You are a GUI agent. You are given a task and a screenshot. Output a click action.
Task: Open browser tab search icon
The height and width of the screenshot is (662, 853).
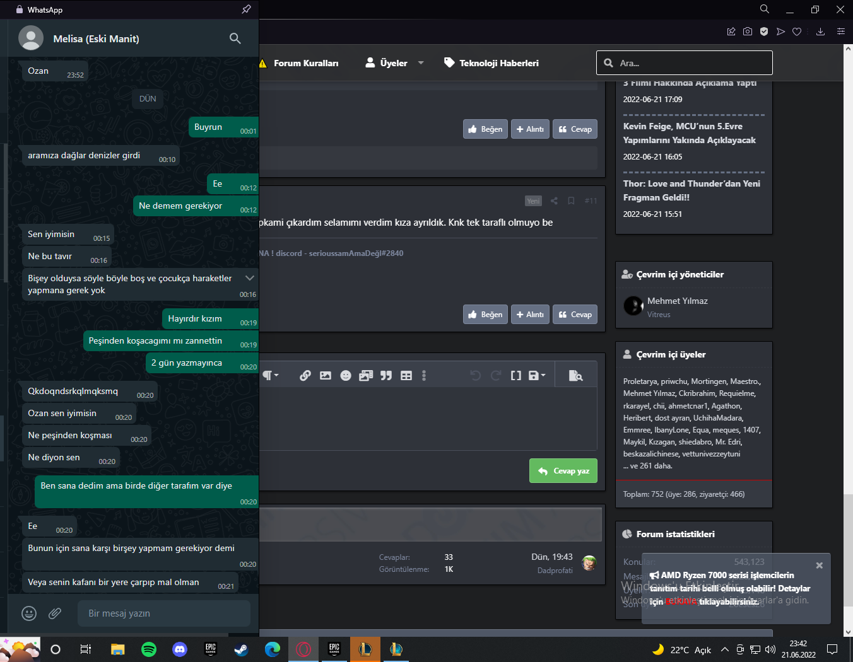[x=765, y=9]
